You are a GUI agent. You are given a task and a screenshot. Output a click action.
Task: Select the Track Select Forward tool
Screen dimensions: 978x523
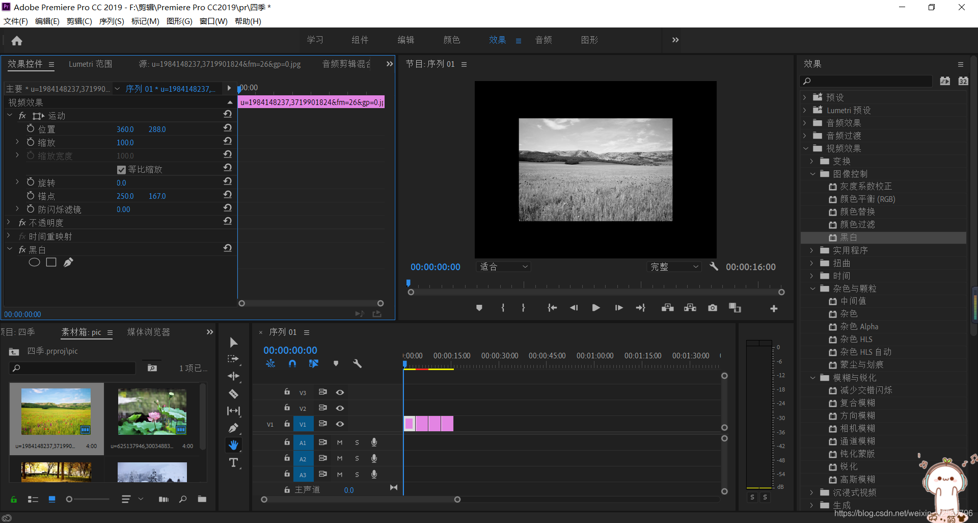coord(233,359)
